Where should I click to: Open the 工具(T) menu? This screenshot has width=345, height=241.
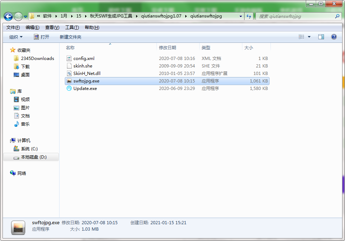pos(72,27)
